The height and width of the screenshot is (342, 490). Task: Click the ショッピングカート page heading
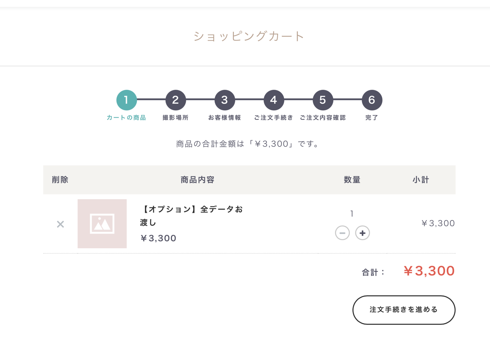pos(249,36)
